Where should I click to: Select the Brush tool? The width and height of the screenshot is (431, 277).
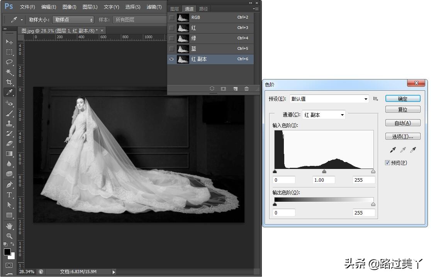point(9,113)
